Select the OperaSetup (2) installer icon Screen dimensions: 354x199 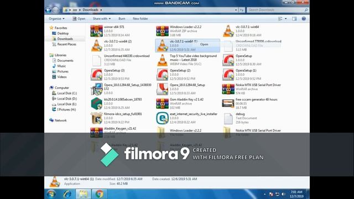162,75
